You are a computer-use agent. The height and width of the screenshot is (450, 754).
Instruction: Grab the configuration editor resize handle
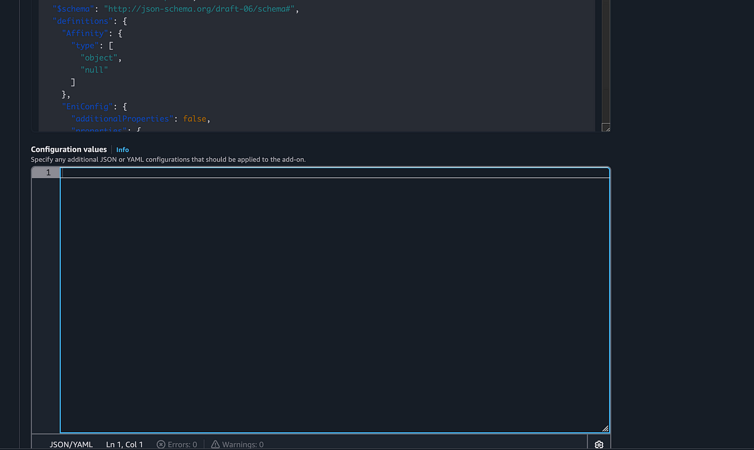coord(605,428)
